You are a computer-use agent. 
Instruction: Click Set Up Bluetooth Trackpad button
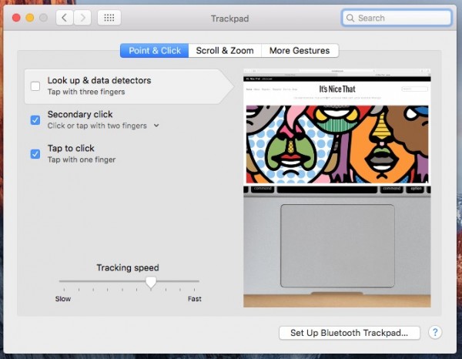(350, 333)
